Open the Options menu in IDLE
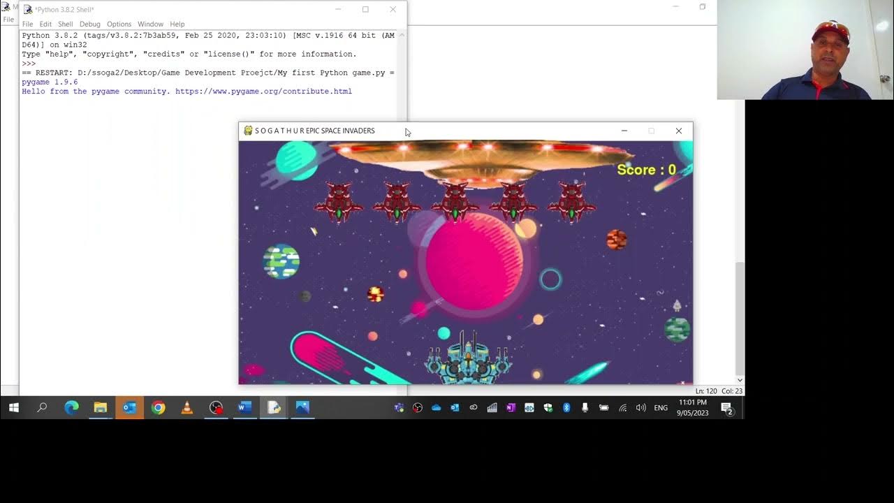The image size is (894, 503). [x=119, y=24]
